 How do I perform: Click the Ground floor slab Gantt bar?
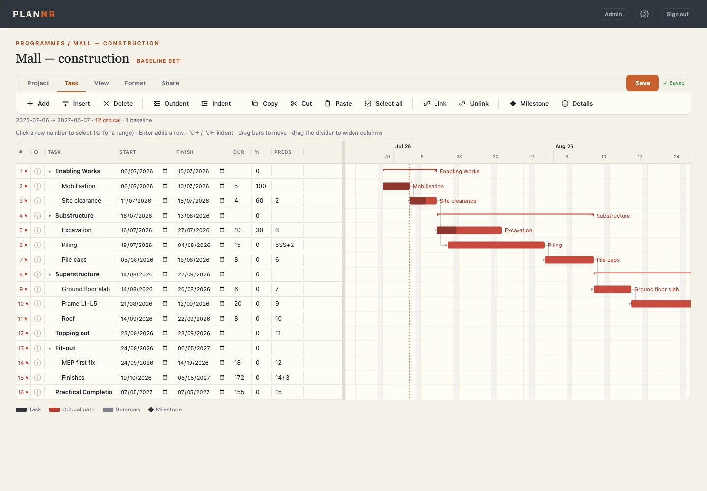[612, 289]
